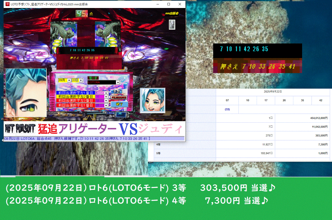The image size is (332, 220).
Task: Open the month dropdown showing 09月
Action: (69, 80)
